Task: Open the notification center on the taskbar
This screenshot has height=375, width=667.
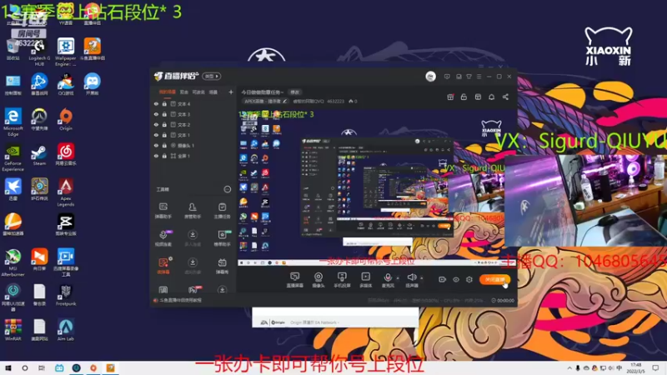Action: tap(655, 368)
